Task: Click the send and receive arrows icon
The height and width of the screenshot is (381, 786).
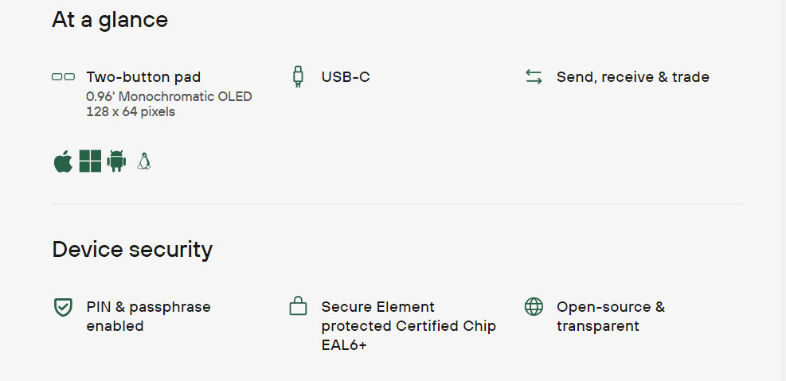Action: [534, 77]
